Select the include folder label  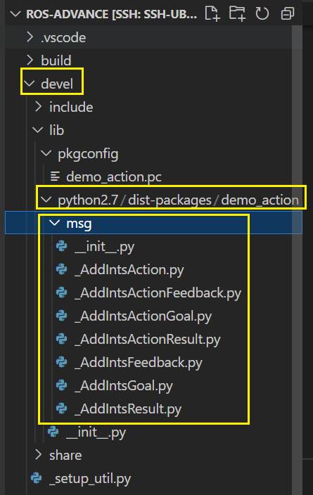coord(71,108)
